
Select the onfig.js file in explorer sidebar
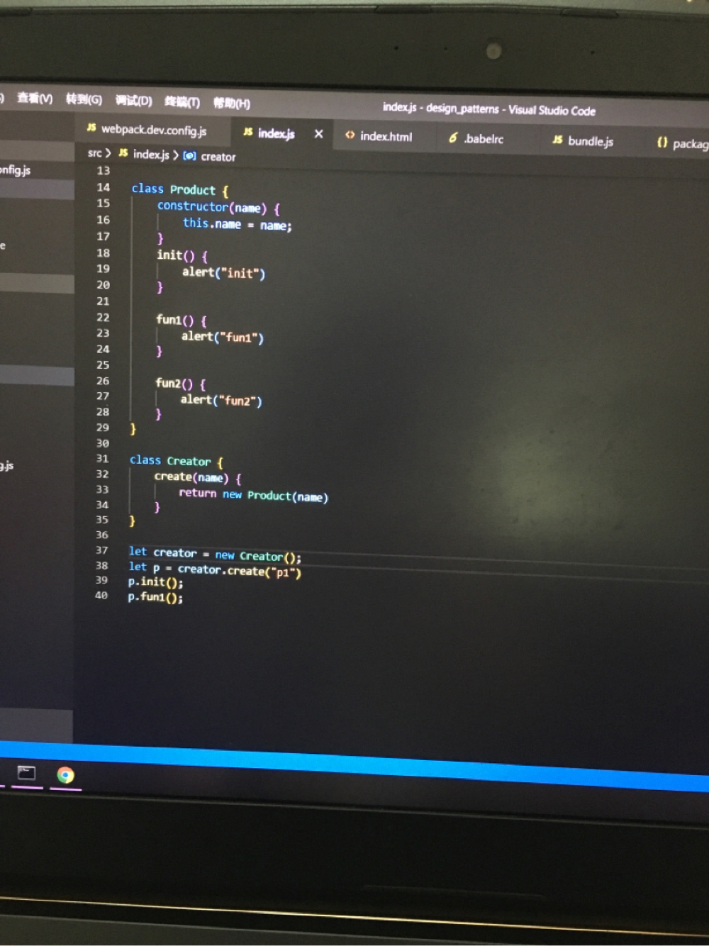[16, 170]
